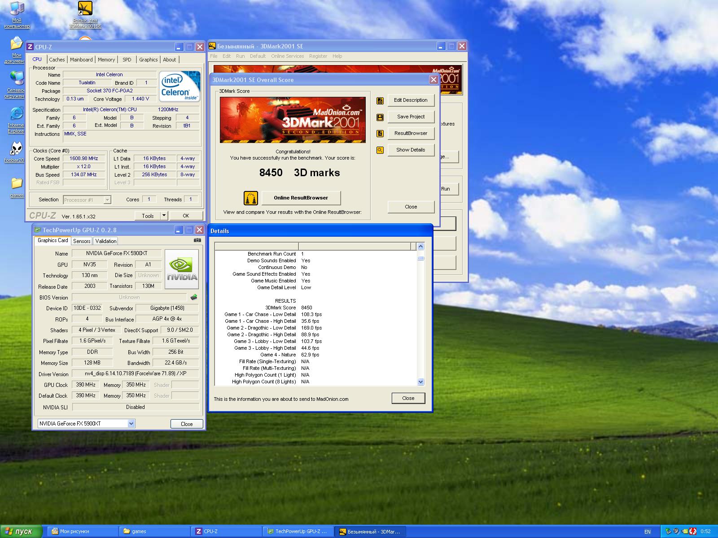Launch the foobar2000 desktop shortcut
This screenshot has width=718, height=538.
17,152
